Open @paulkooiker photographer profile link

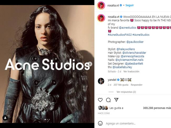[x=135, y=42]
